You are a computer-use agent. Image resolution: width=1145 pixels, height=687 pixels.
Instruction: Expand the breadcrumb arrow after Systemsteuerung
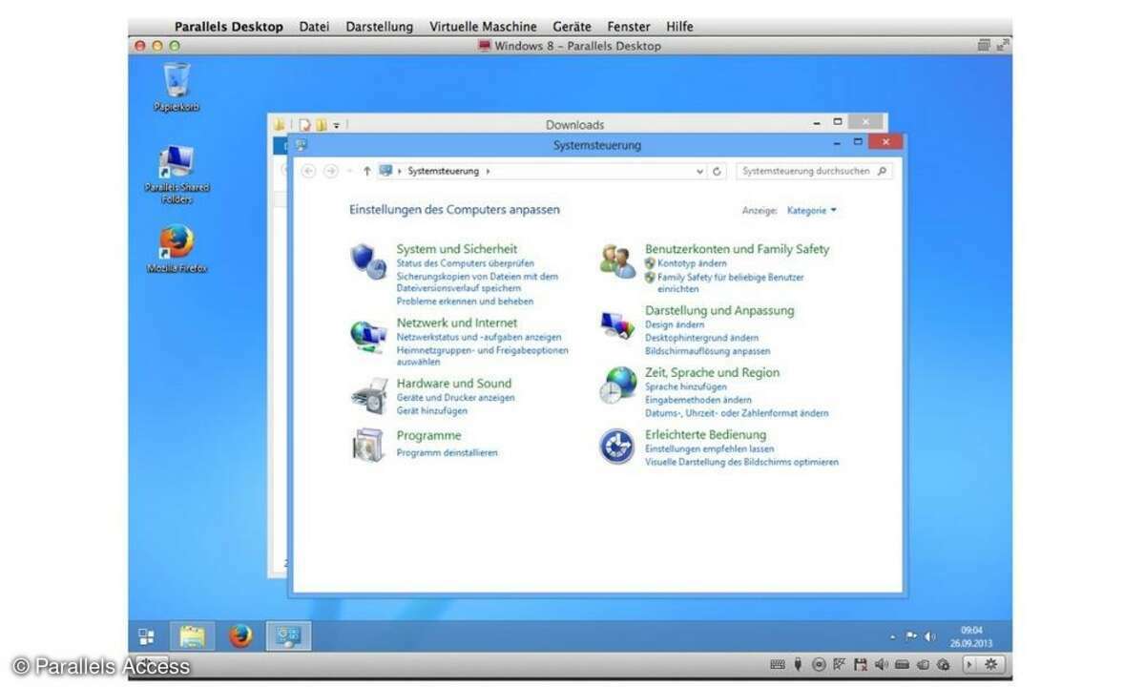pos(488,172)
